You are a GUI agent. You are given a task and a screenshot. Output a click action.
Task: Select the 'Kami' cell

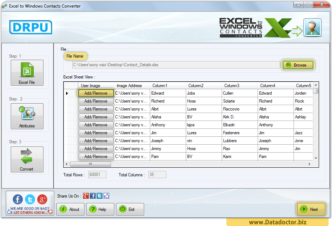(x=240, y=157)
